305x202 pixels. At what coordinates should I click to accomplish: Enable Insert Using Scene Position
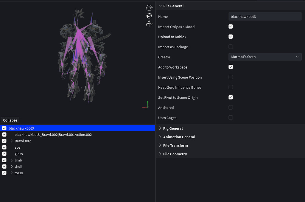click(x=231, y=77)
